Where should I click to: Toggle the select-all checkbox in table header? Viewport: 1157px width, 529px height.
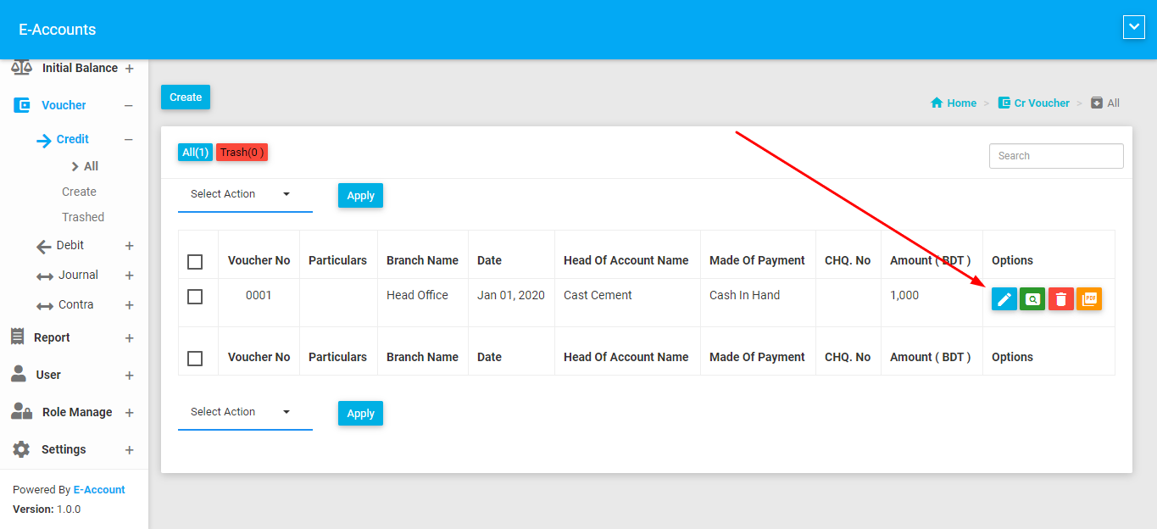(x=195, y=261)
